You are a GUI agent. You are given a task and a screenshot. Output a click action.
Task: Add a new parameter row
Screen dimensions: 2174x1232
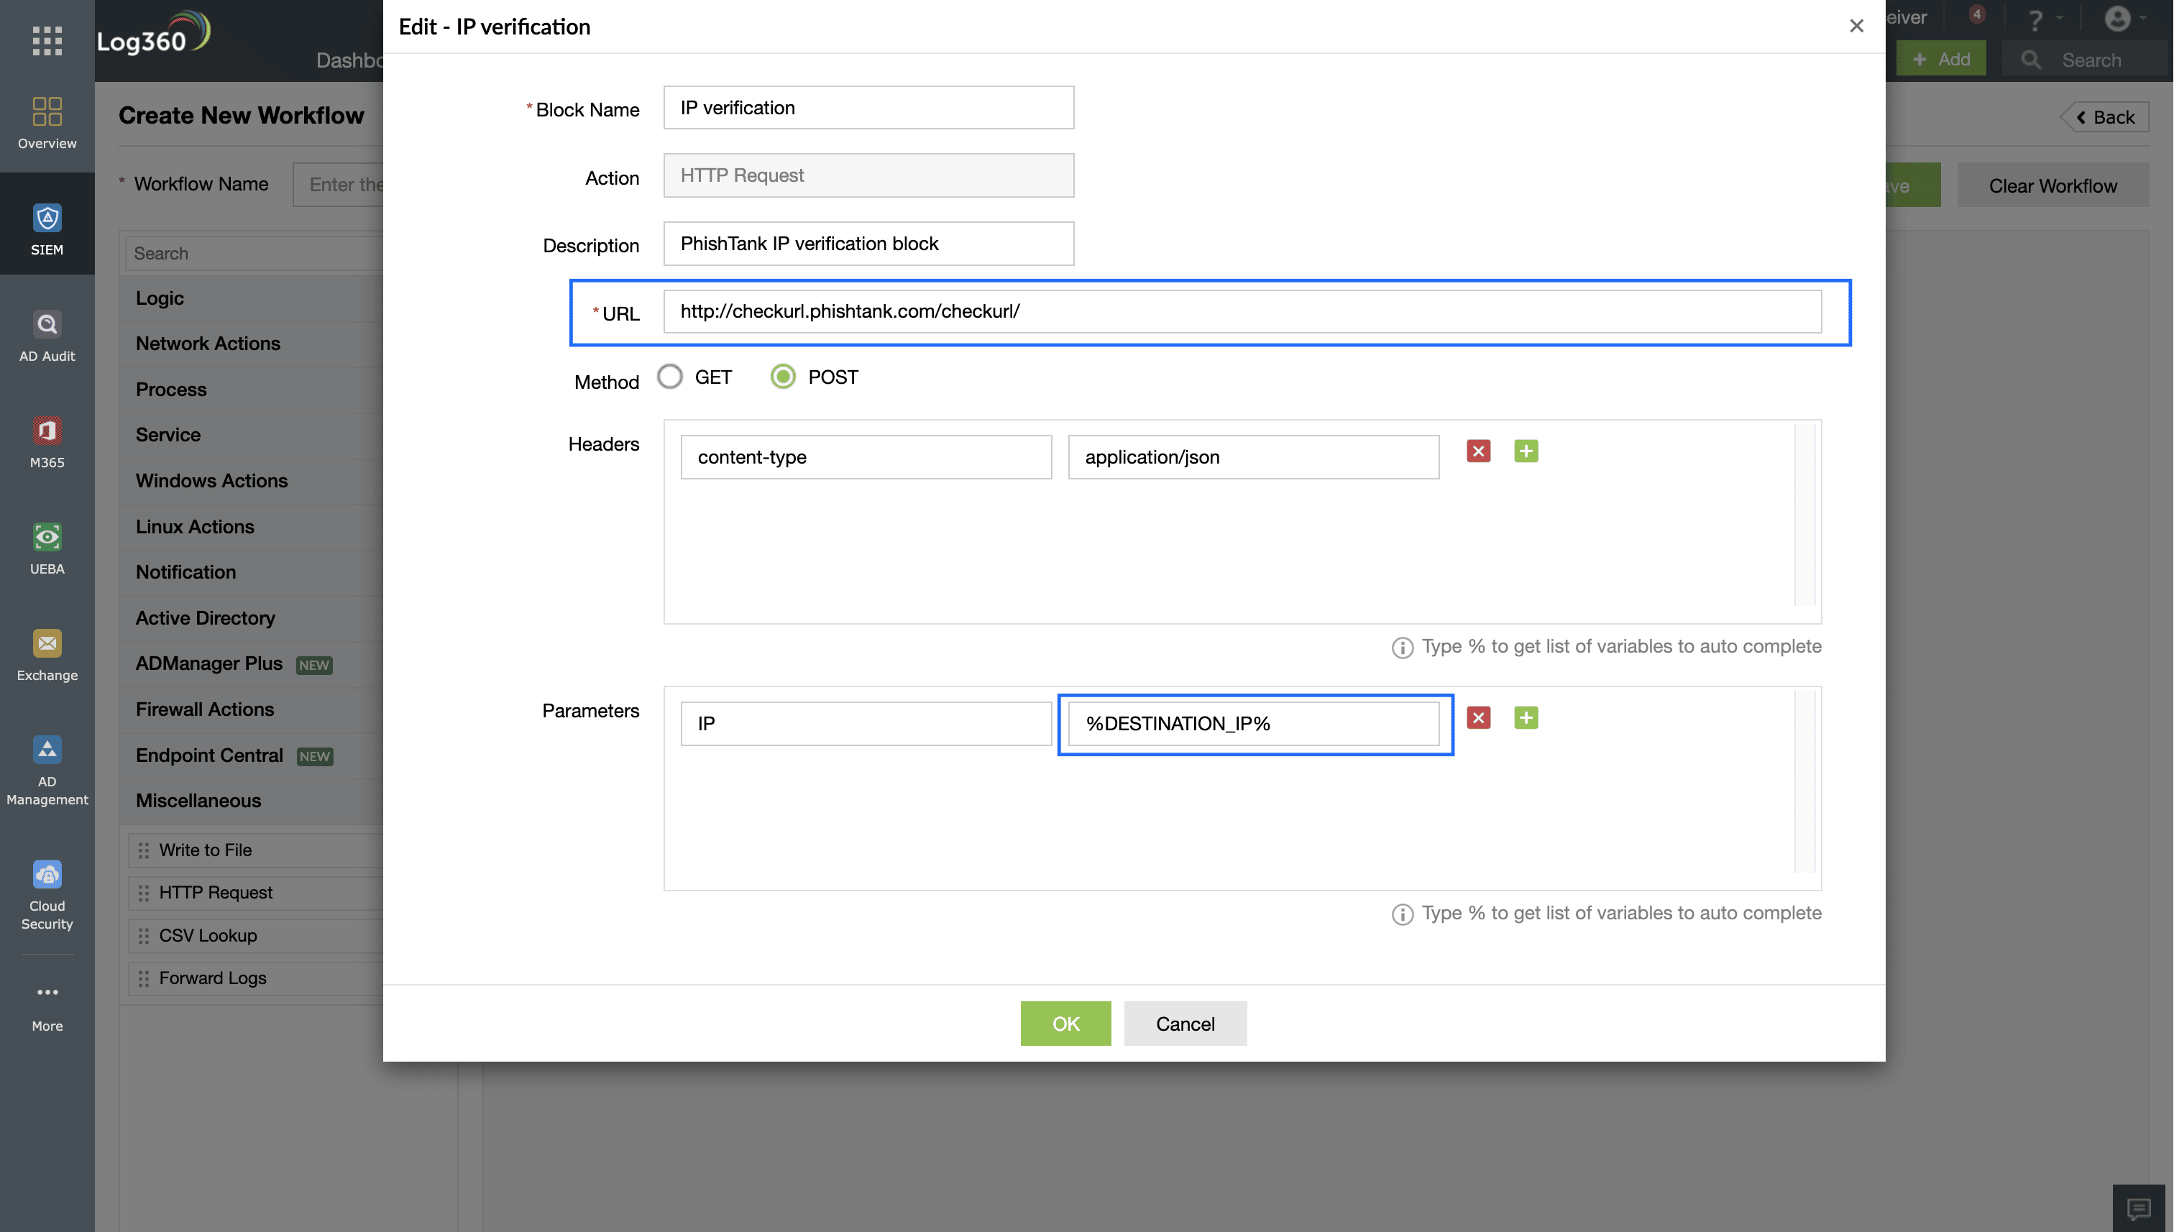pos(1526,717)
